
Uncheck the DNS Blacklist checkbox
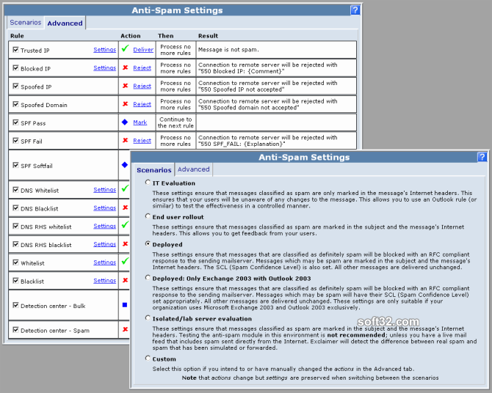[15, 207]
